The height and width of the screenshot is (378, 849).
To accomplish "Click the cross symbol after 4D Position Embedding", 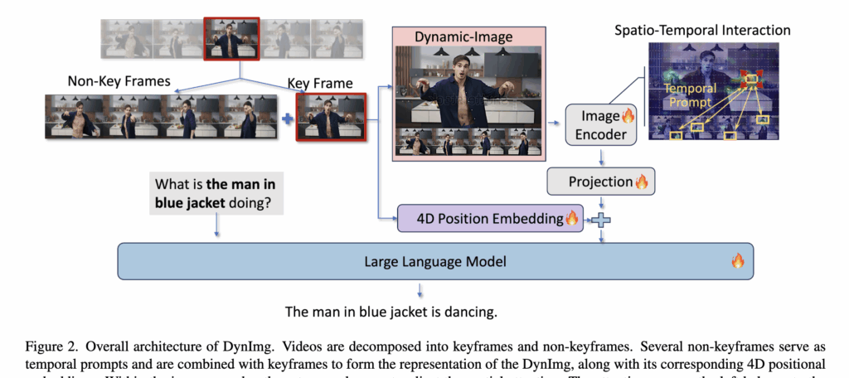I will click(x=599, y=219).
